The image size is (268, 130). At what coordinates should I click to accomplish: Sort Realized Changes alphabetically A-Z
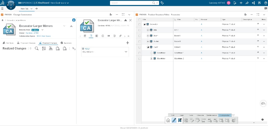coord(44,49)
